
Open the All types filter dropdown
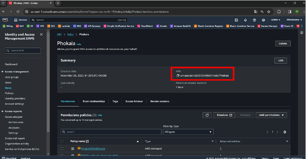click(188, 132)
